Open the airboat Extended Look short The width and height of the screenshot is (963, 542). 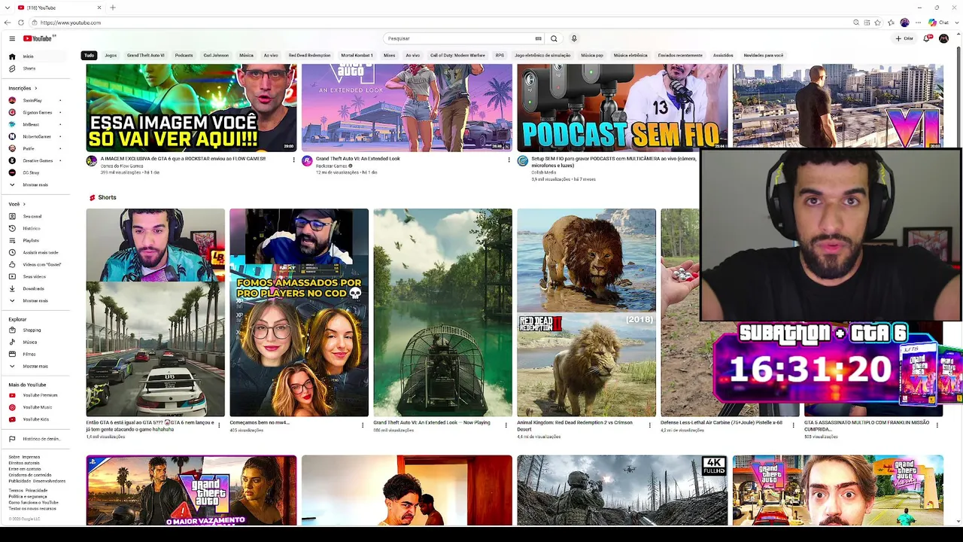coord(442,312)
